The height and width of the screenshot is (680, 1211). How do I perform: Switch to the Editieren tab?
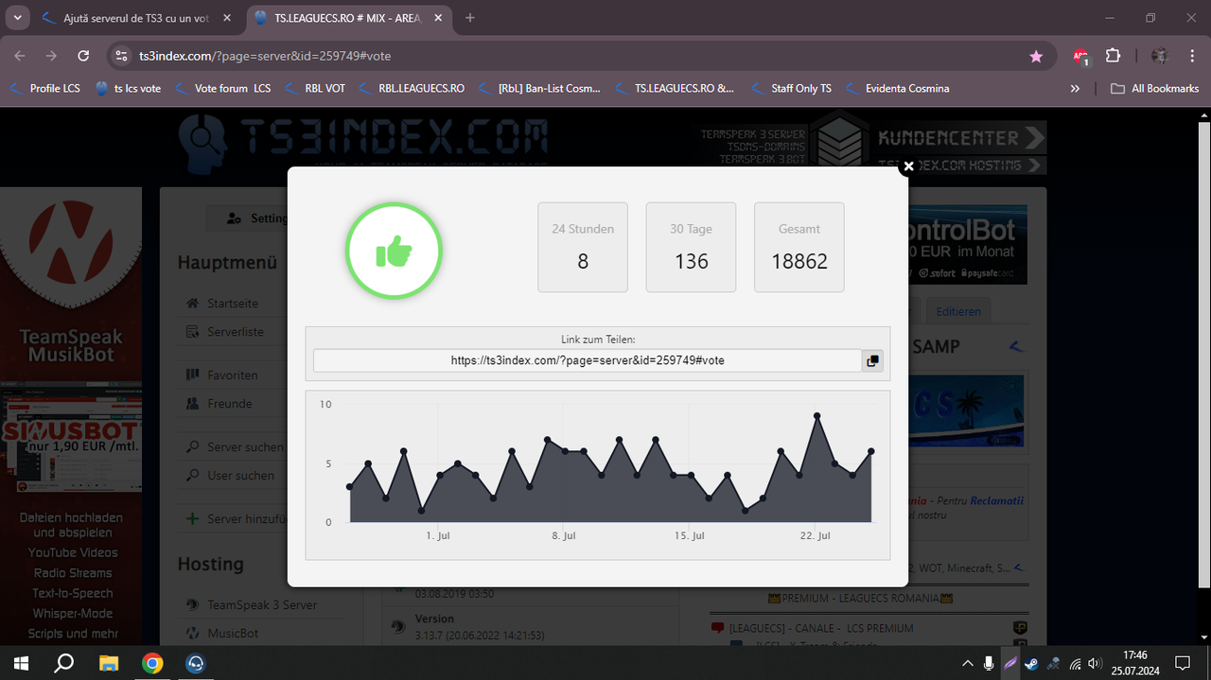958,311
